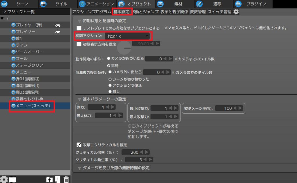
Task: Increase クリティカル発生率 with right arrow
Action: pyautogui.click(x=151, y=160)
